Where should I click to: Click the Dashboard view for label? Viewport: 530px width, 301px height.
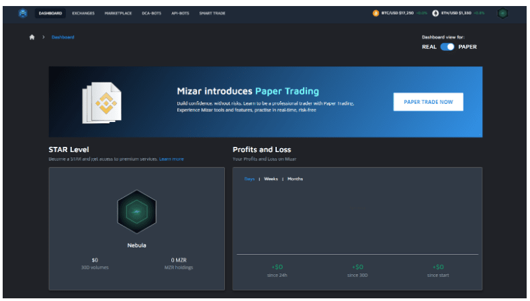click(x=443, y=37)
